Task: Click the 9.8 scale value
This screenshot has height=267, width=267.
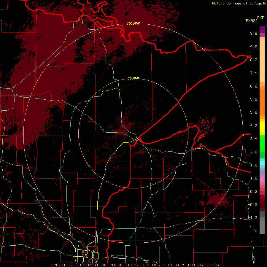Action: tap(254, 33)
